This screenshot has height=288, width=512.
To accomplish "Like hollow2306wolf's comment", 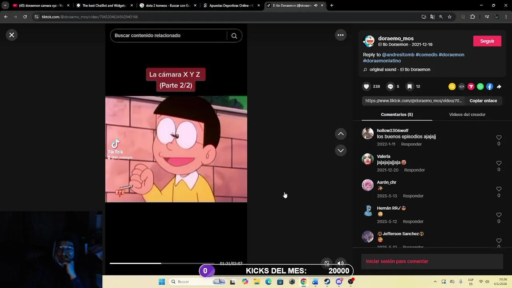I will 499,138.
